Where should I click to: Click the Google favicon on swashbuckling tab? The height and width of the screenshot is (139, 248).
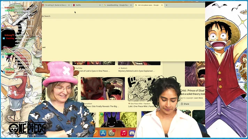[x=105, y=5]
